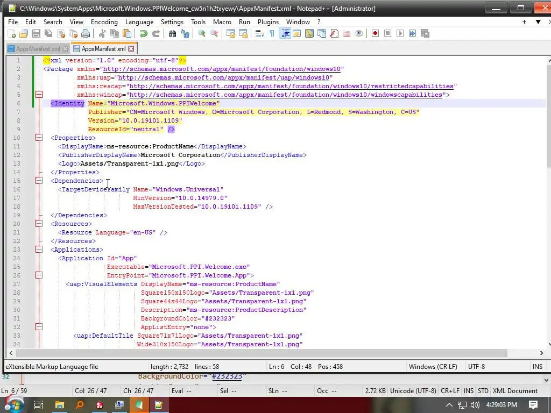Close the active AppxManifest.xml tab
The height and width of the screenshot is (413, 551).
point(131,49)
